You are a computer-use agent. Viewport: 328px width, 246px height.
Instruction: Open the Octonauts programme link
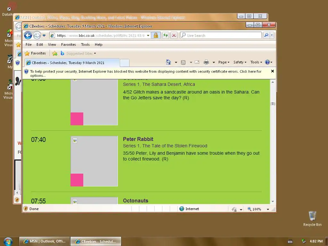135,201
